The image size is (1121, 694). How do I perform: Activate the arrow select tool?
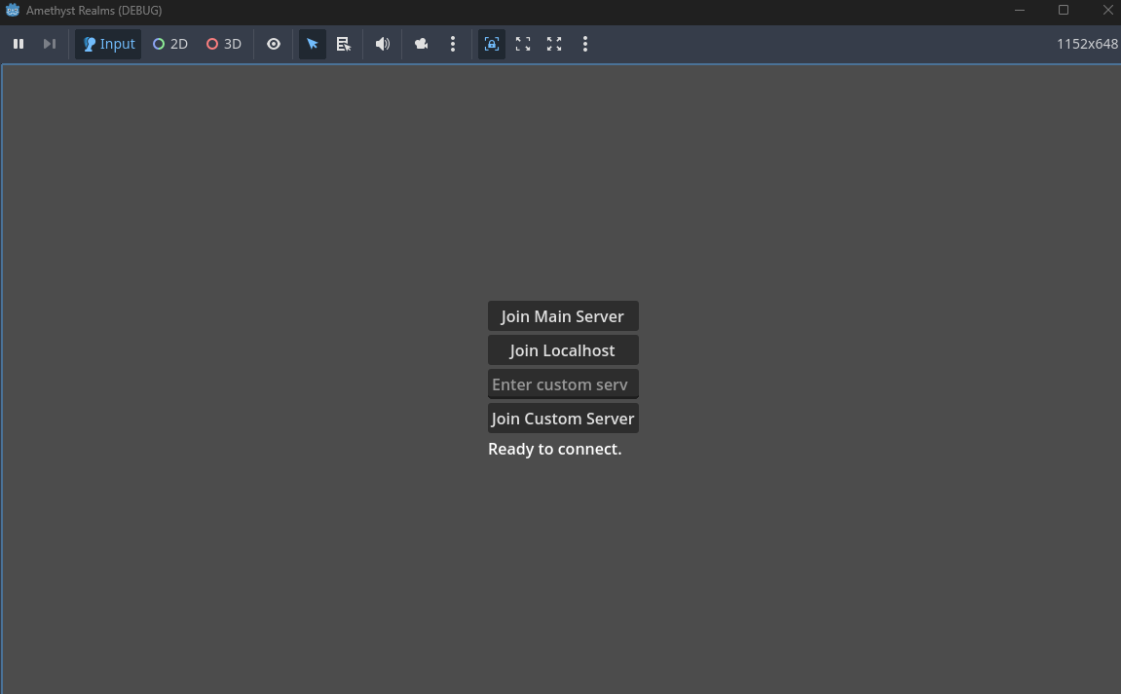tap(313, 45)
